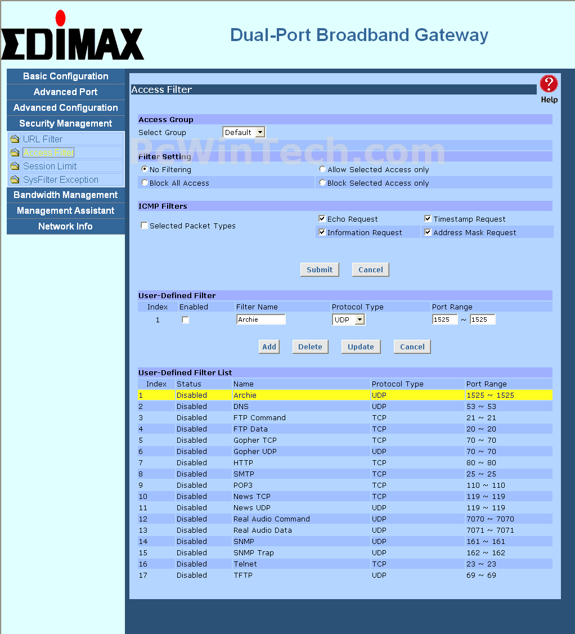Select the DNS row in filter list

pyautogui.click(x=345, y=406)
